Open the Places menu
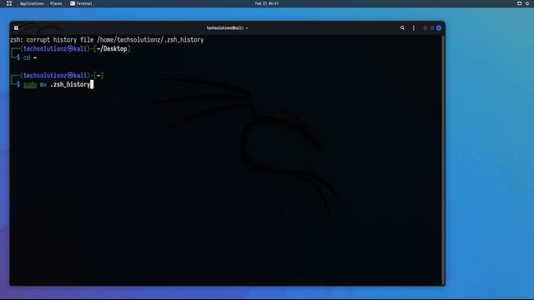534x300 pixels. pyautogui.click(x=56, y=3)
